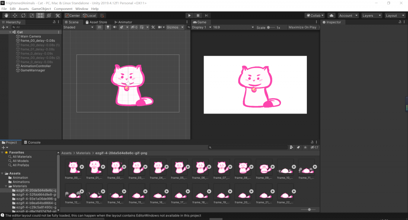
Task: Toggle Local handle rotation
Action: 89,15
